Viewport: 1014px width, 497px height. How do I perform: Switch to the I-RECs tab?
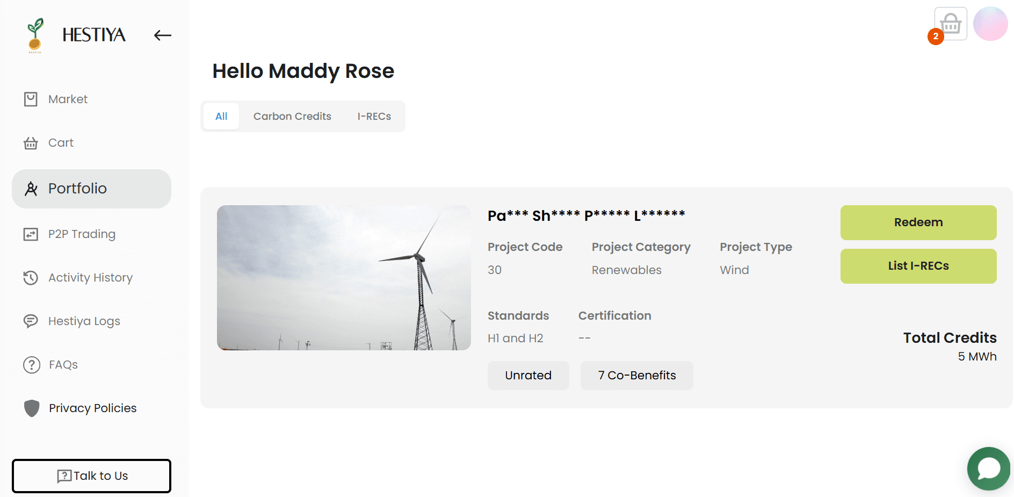374,116
